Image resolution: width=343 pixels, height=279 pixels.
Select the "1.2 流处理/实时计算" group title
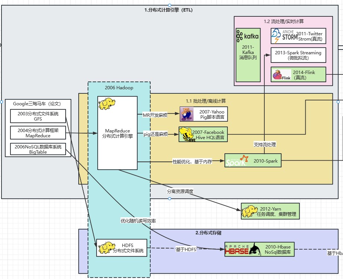(283, 22)
